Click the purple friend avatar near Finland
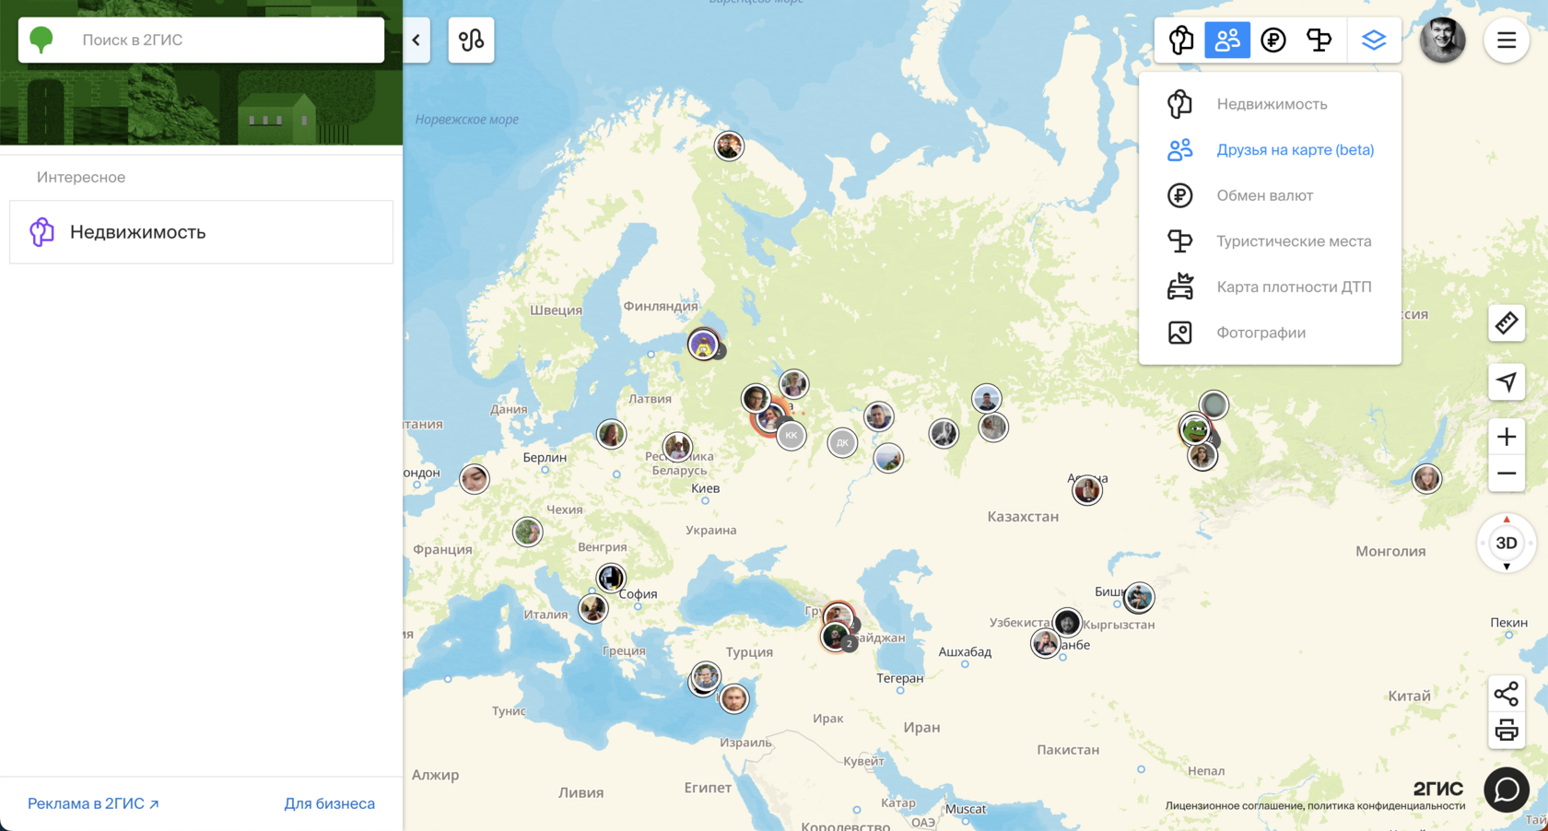The width and height of the screenshot is (1548, 831). click(704, 345)
